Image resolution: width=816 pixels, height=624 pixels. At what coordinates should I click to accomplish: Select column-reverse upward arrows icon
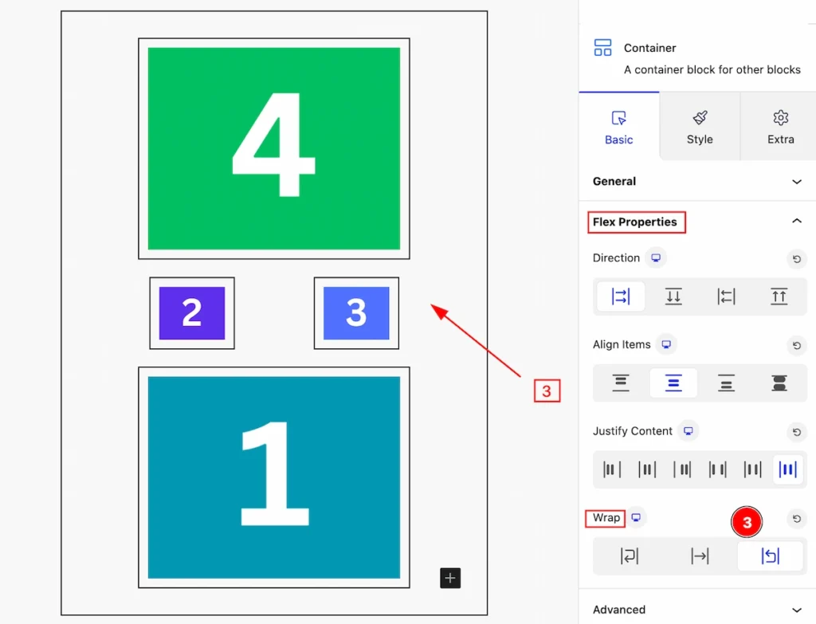[779, 296]
